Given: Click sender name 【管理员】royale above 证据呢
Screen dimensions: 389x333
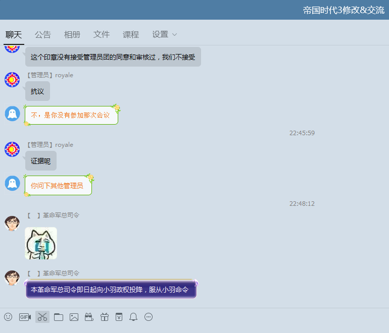Looking at the screenshot, I should pos(50,145).
